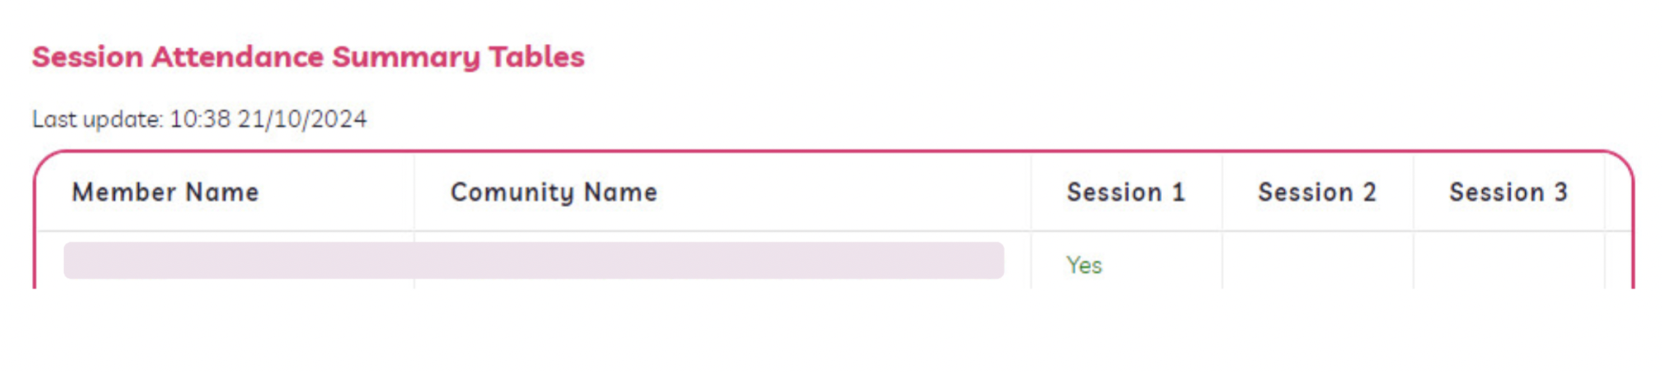The width and height of the screenshot is (1662, 372).
Task: Click the redacted member name bar
Action: (x=534, y=260)
